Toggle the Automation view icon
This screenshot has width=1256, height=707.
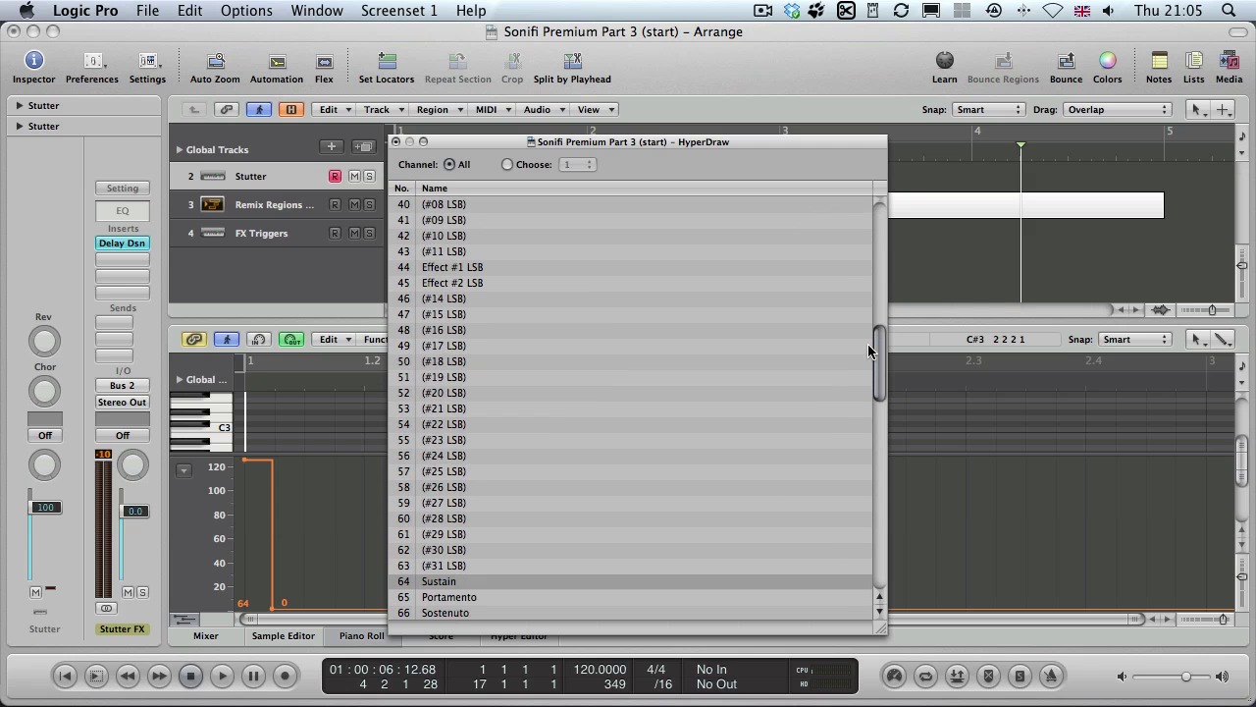click(277, 62)
